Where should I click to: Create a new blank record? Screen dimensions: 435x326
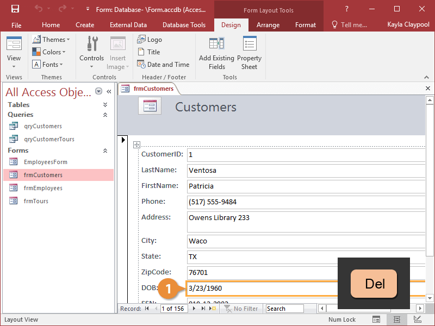click(x=213, y=309)
